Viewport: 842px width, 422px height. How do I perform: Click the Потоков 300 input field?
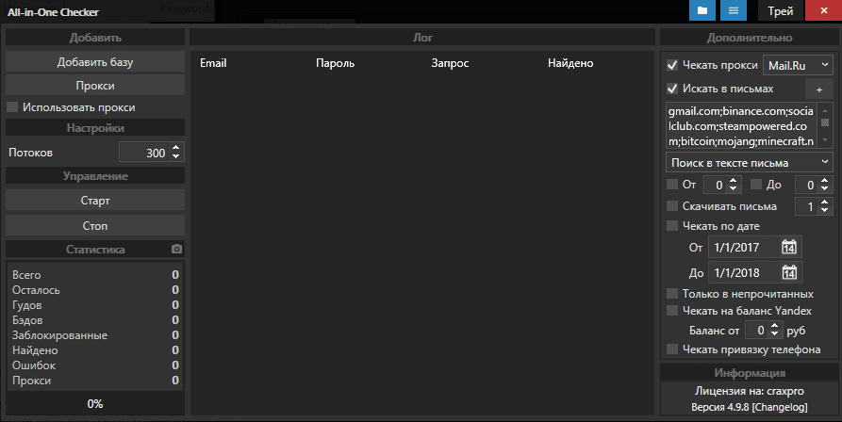(x=144, y=153)
